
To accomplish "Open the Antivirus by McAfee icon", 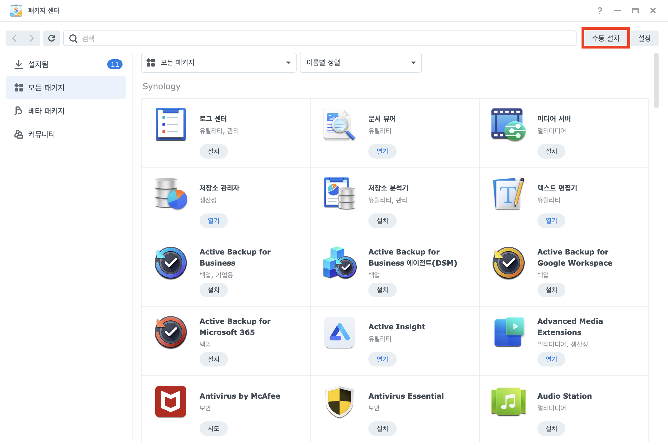I will point(170,401).
